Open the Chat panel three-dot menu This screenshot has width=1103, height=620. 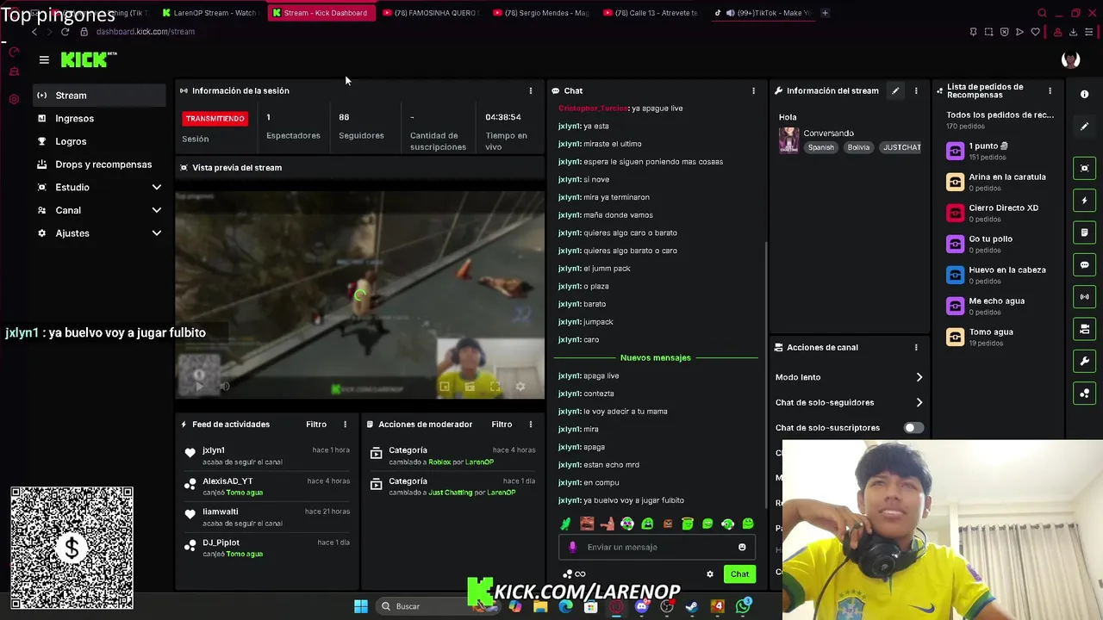click(x=754, y=90)
